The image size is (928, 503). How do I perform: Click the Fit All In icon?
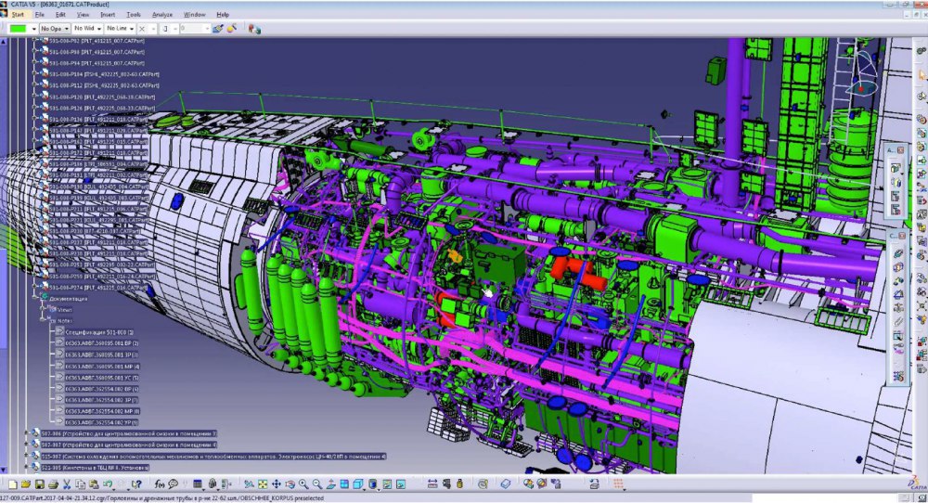tap(263, 484)
